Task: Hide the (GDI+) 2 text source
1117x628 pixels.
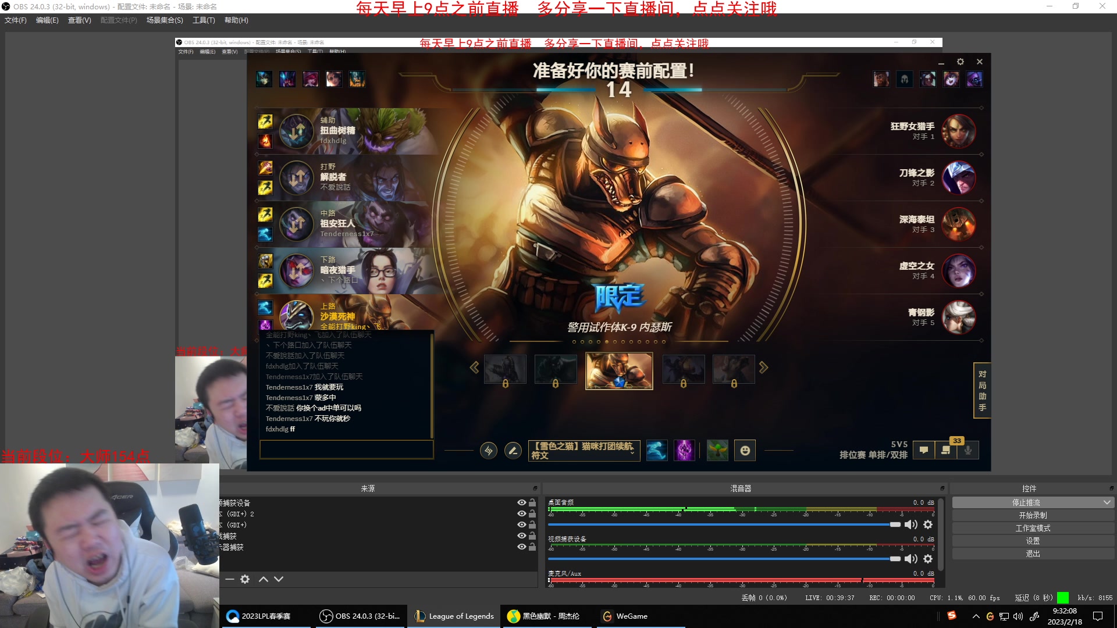Action: click(522, 514)
